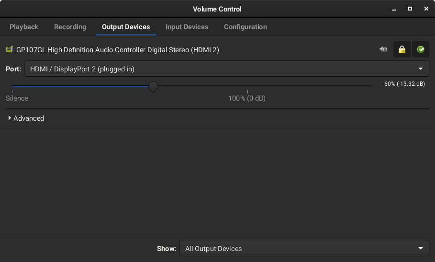Maximize the Volume Control window
Screen dimensions: 435x262
coord(410,9)
